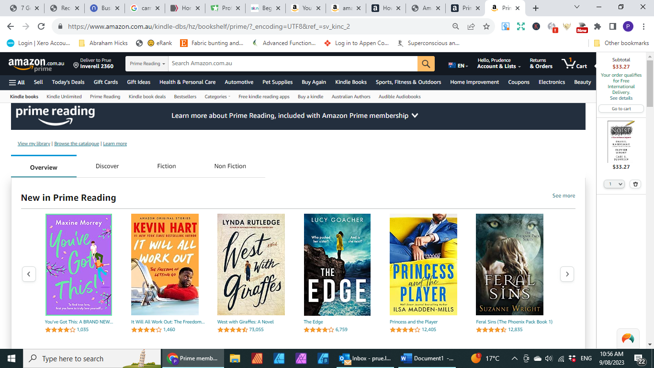Click the Search Amazon.com.au input field

(x=293, y=64)
